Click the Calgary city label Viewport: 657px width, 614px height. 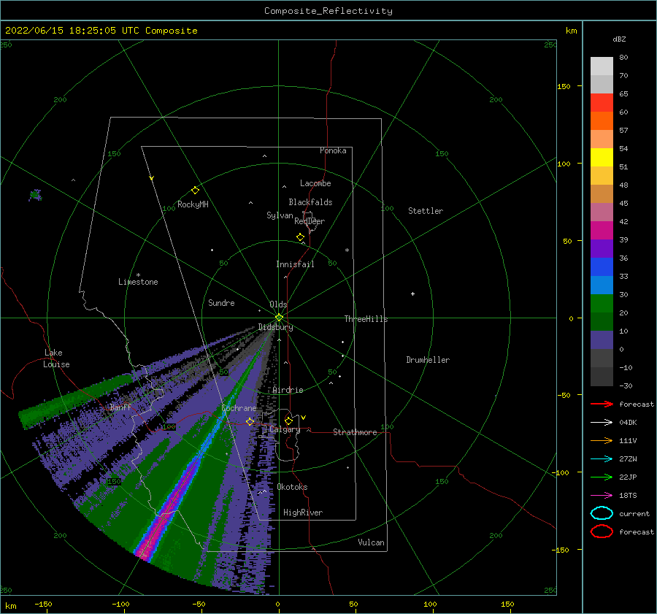[x=285, y=429]
